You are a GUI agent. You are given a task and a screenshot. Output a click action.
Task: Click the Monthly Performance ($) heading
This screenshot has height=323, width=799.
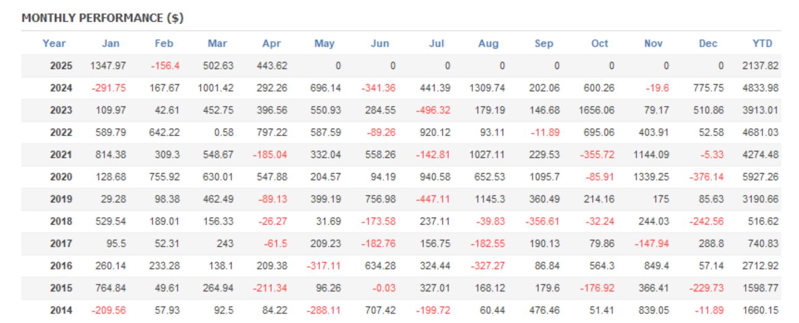(x=103, y=18)
